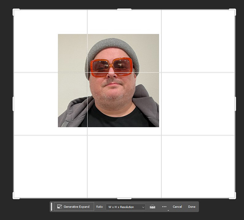244x220 pixels.
Task: Grab the taskbar drag handle on the left
Action: tap(52, 207)
